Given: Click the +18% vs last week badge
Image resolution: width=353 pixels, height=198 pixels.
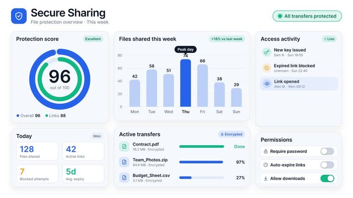Looking at the screenshot, I should click(x=227, y=39).
